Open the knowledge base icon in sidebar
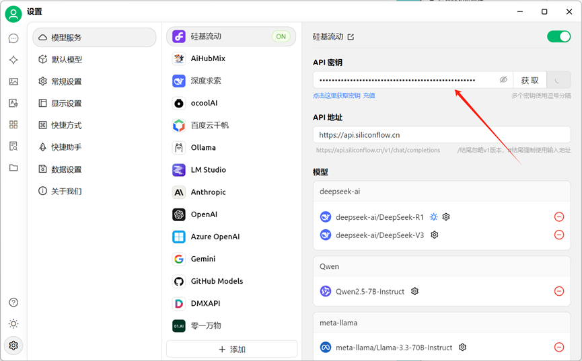Viewport: 582px width, 361px height. pos(13,146)
